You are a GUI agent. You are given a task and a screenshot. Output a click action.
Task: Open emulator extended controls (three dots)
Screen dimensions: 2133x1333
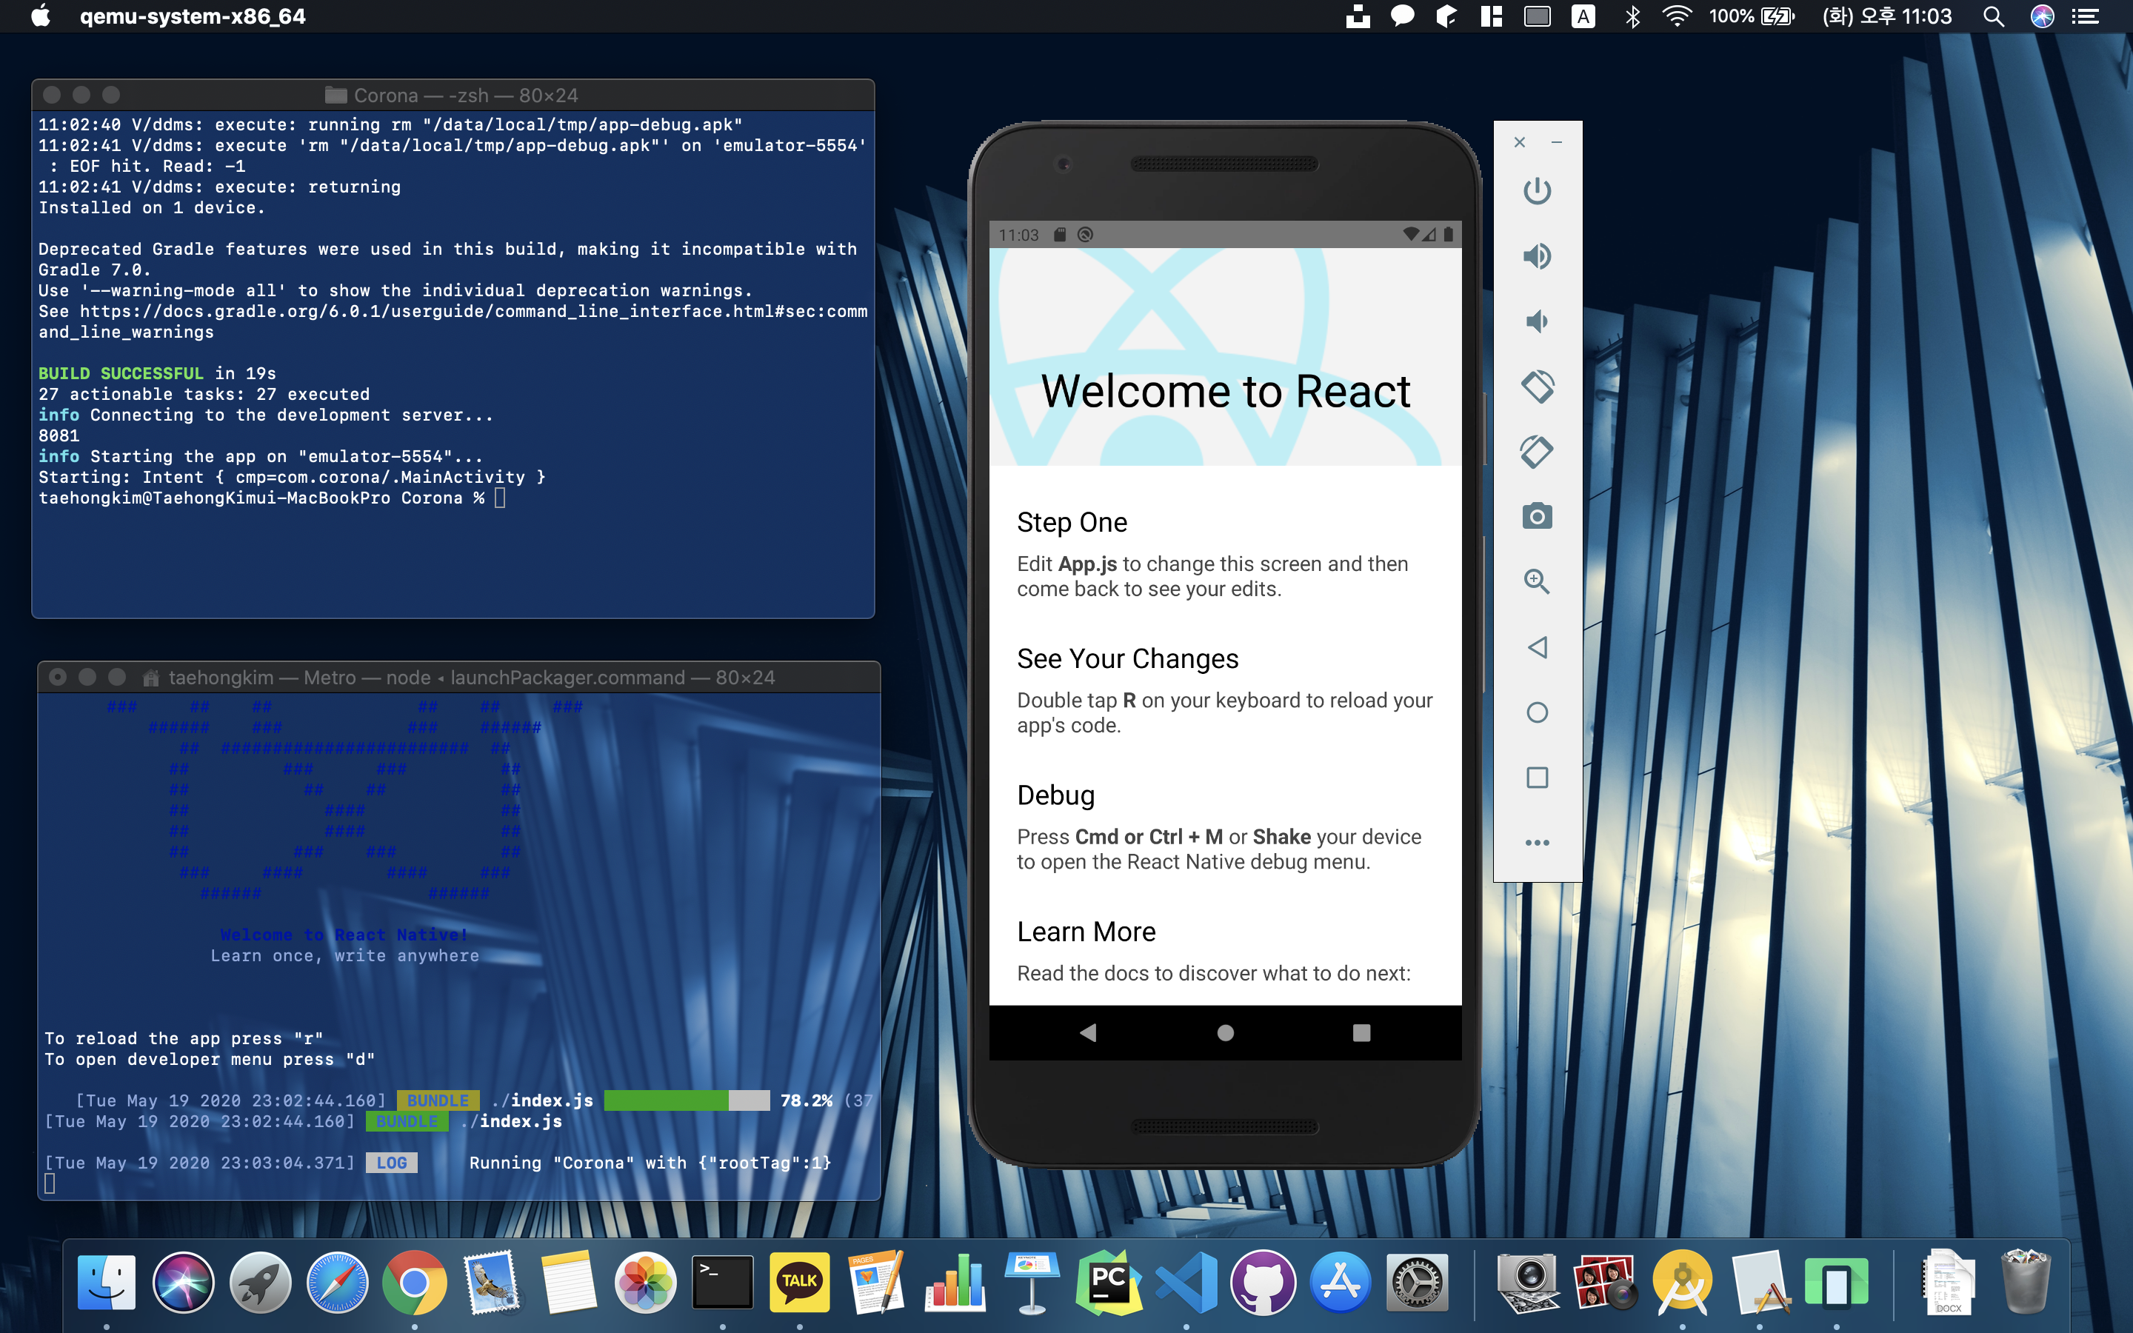1536,843
